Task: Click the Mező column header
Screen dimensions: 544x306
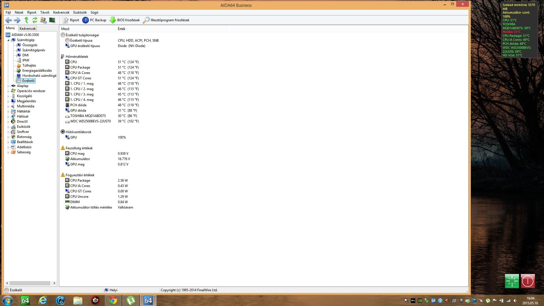Action: click(x=88, y=29)
